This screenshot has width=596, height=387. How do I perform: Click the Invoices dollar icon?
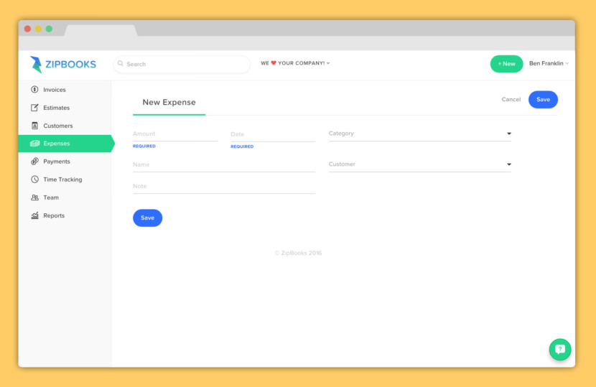[x=34, y=89]
